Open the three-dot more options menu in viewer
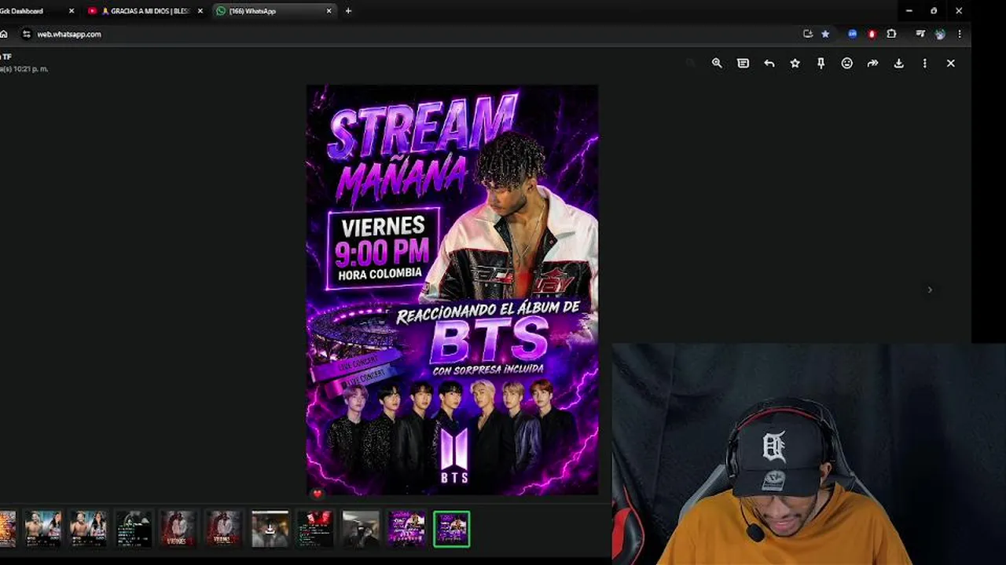Screen dimensions: 1006x565 click(924, 64)
